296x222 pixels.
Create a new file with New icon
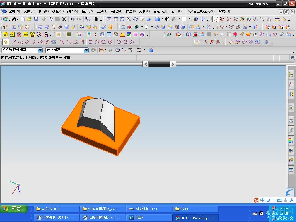pyautogui.click(x=23, y=19)
